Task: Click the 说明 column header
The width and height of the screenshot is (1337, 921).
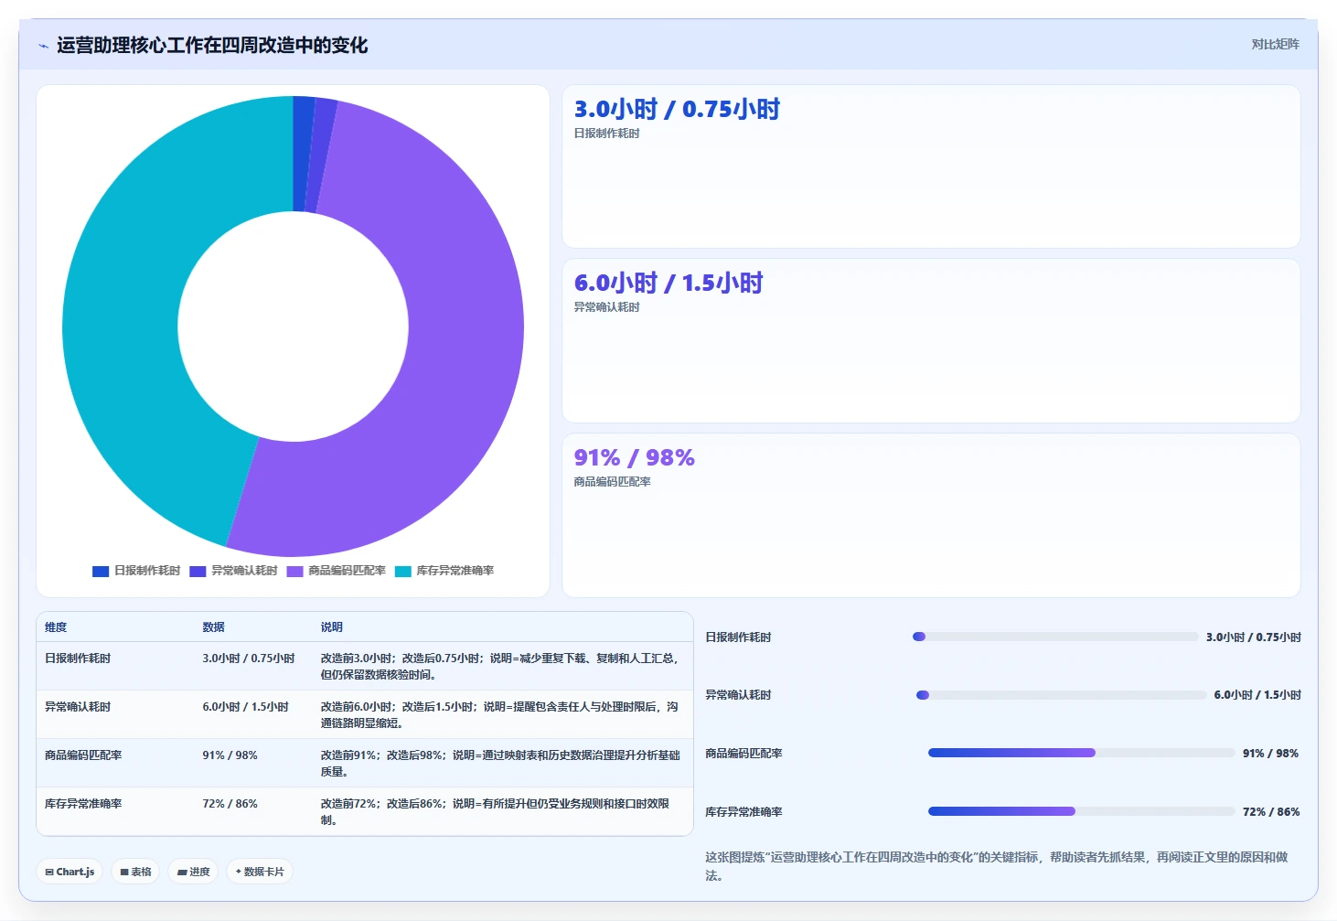Action: 331,627
